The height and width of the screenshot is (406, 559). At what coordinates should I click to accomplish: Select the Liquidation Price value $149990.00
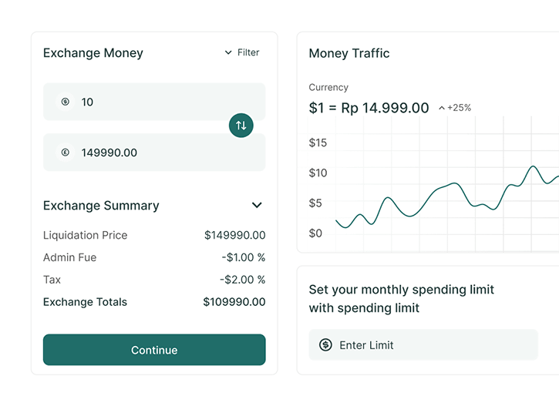point(234,235)
